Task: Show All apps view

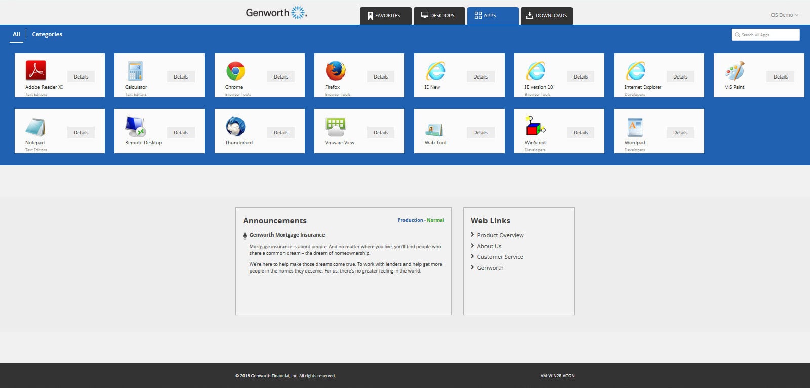Action: point(16,34)
